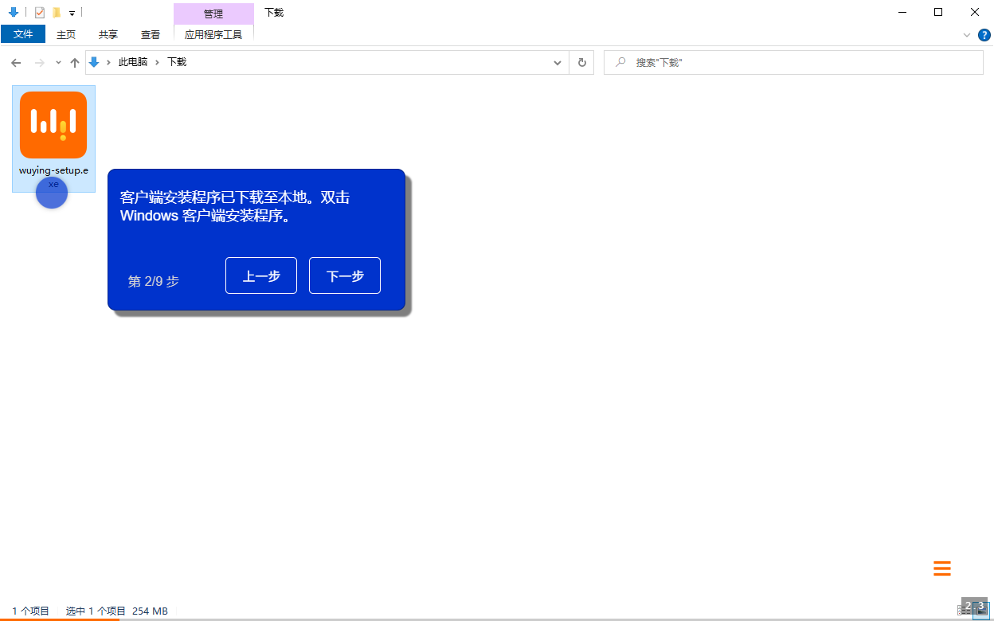Switch to the 查看 ribbon tab
Viewport: 994px width, 621px height.
151,35
